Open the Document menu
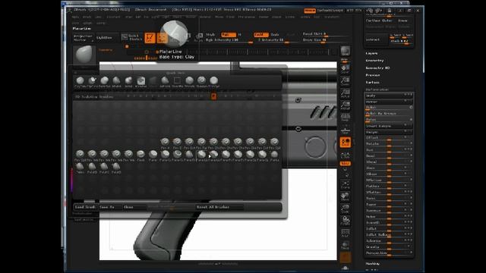486x273 pixels. pyautogui.click(x=113, y=17)
